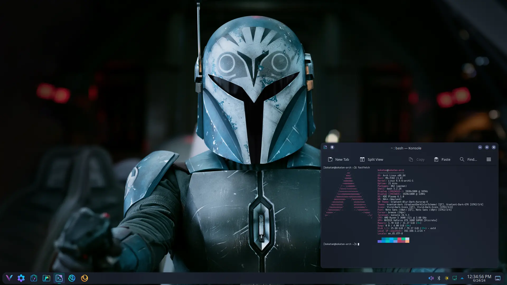Open the brightness sun tray icon
This screenshot has height=285, width=507.
coord(447,278)
